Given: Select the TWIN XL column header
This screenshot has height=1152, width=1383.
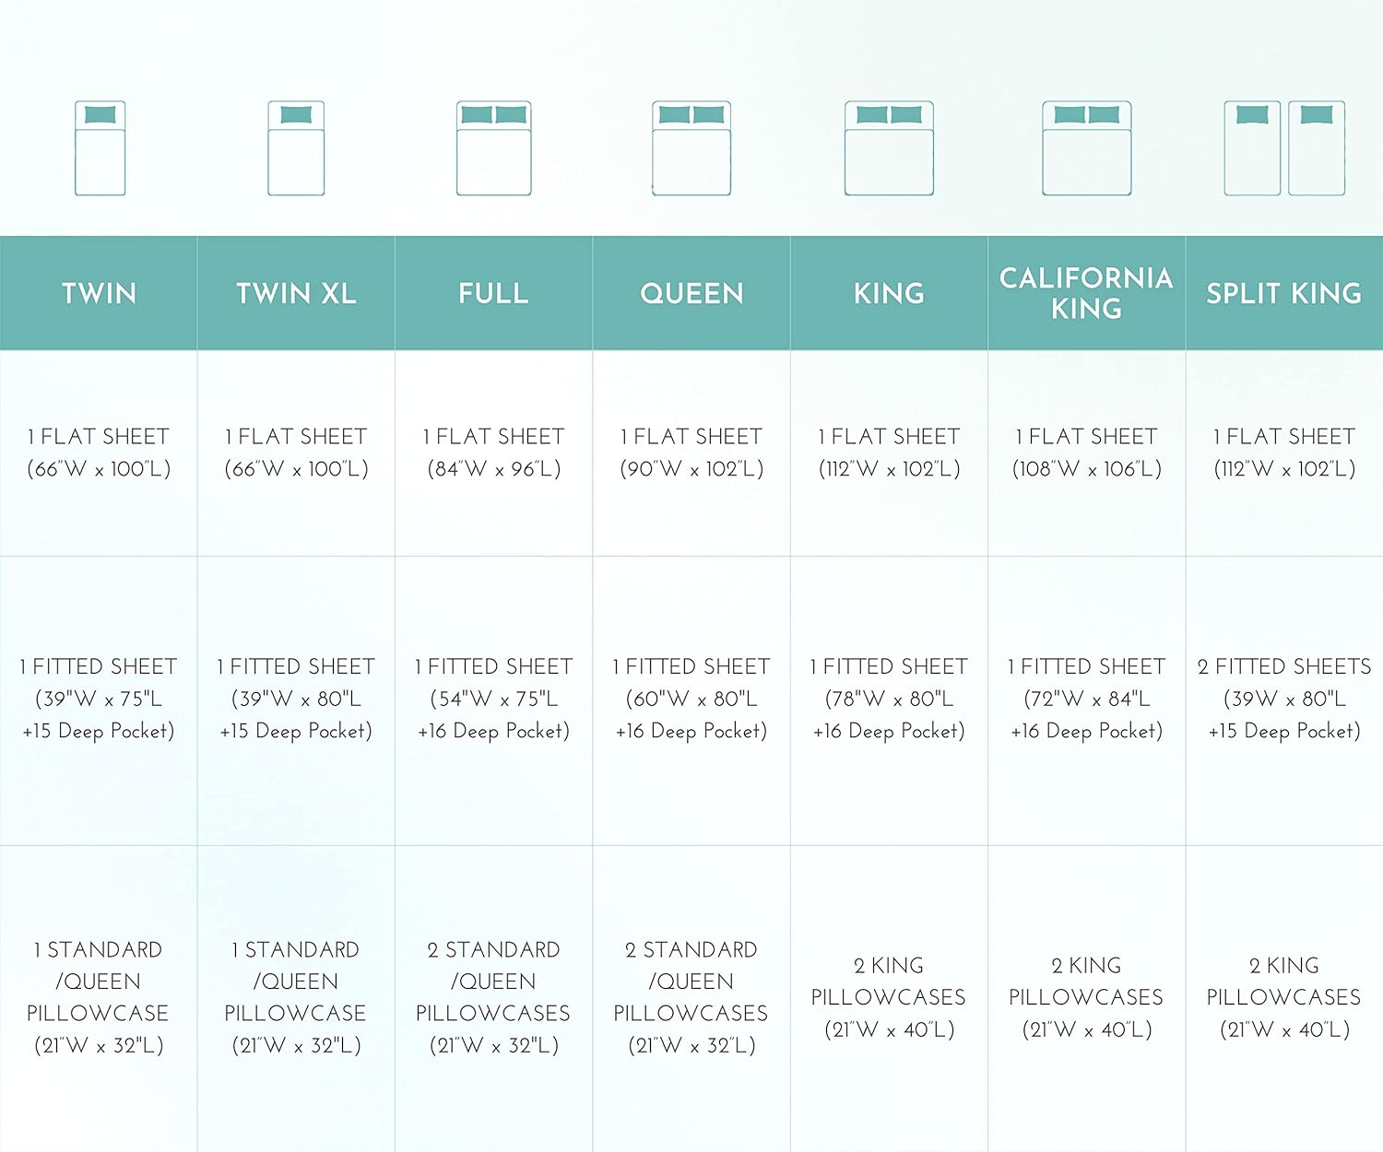Looking at the screenshot, I should click(x=296, y=293).
